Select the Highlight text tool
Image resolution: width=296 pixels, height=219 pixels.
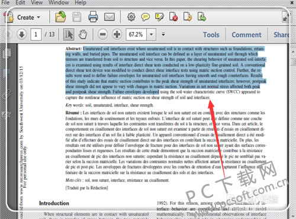[x=159, y=17]
